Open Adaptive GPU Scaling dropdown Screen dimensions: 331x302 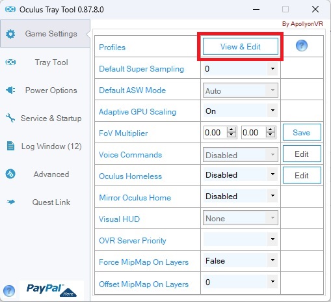coord(272,111)
